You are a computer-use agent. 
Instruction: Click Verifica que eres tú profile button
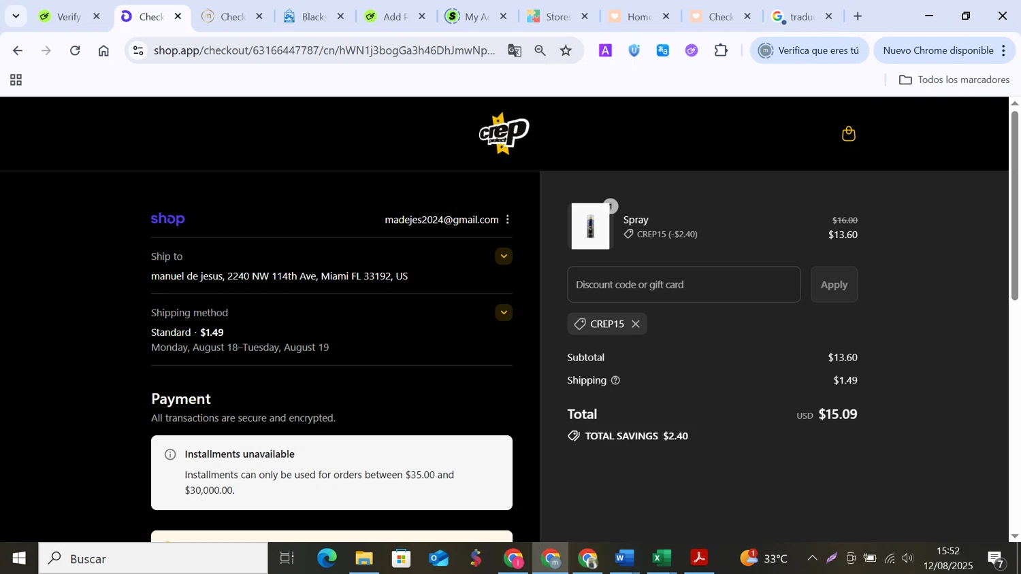click(x=809, y=50)
